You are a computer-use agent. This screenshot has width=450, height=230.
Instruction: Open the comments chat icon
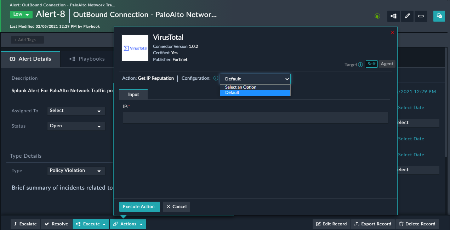click(439, 16)
